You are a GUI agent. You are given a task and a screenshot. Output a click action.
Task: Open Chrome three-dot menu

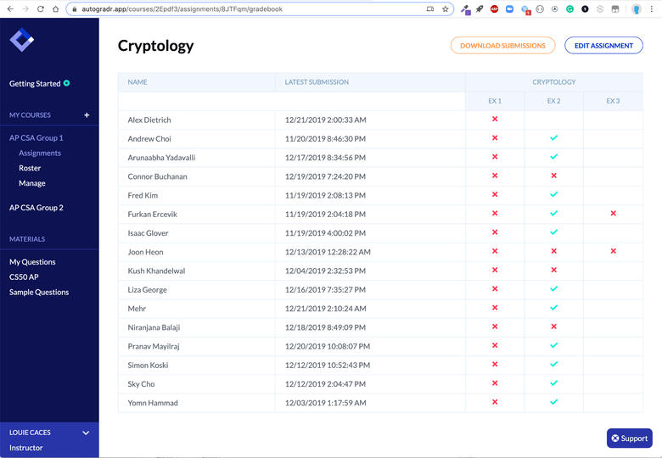click(652, 8)
